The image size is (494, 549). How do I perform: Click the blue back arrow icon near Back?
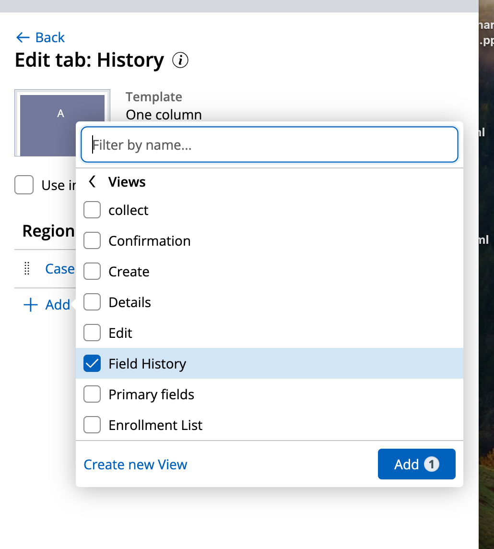click(22, 37)
